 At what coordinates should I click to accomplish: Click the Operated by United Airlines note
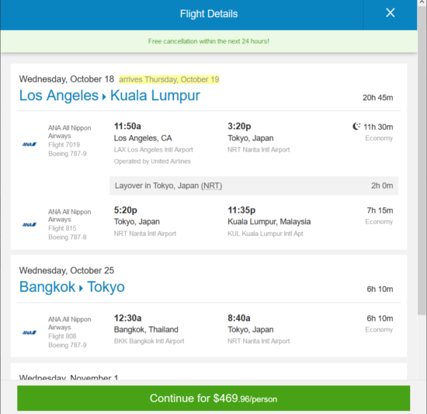pos(152,162)
